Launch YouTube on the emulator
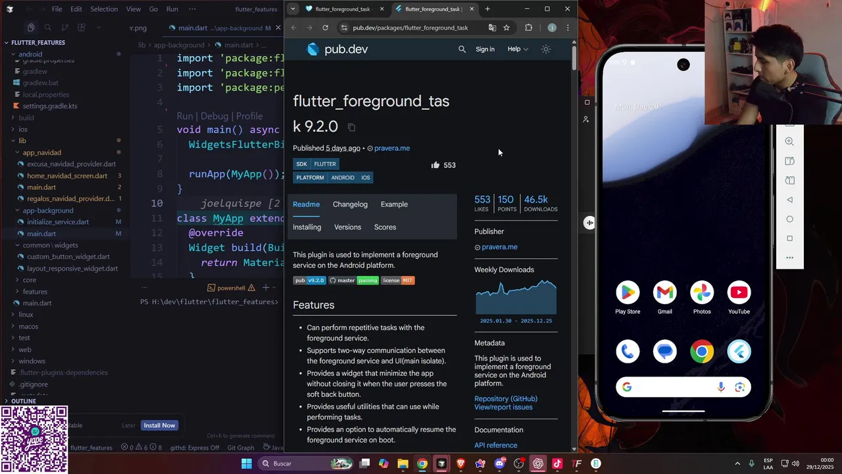 pyautogui.click(x=739, y=292)
